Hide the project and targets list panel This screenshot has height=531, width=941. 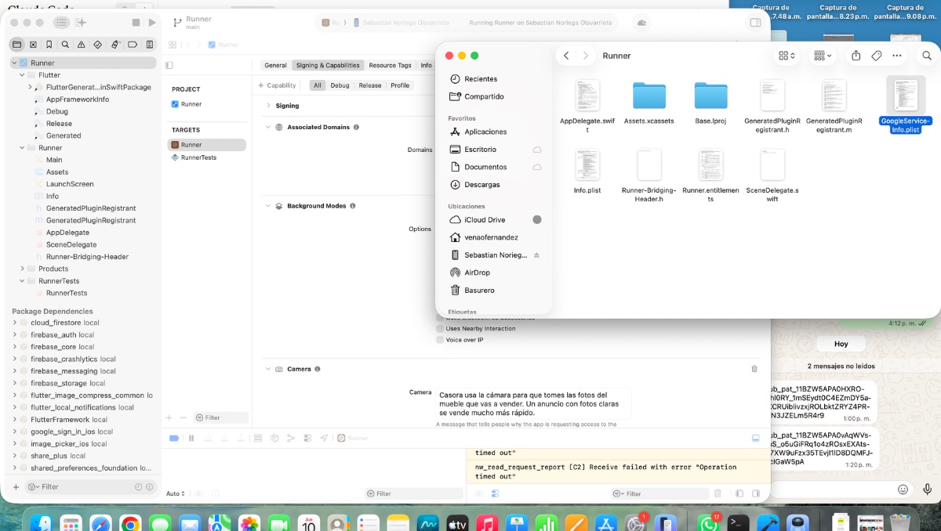coord(169,65)
